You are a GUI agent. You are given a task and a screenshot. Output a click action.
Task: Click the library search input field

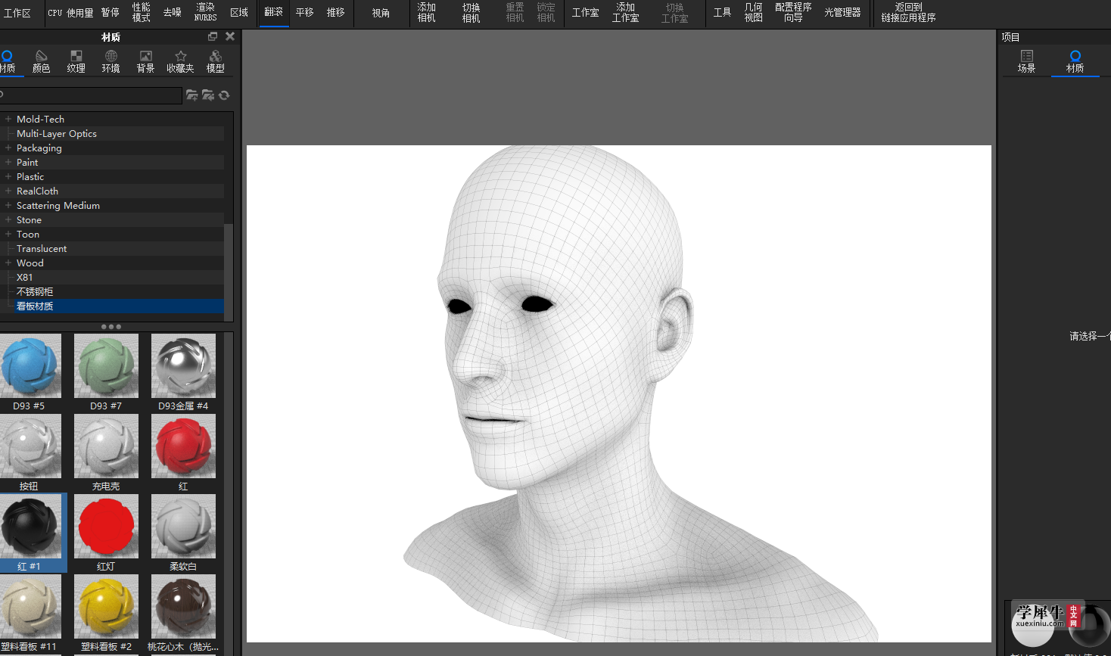tap(91, 95)
